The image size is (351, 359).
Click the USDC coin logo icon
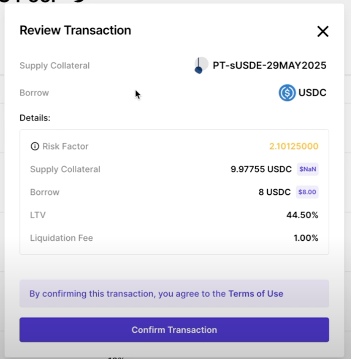287,93
